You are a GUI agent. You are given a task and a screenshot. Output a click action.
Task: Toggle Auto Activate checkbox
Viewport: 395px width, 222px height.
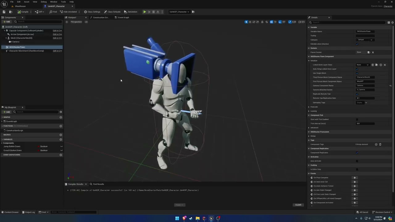coord(357,161)
